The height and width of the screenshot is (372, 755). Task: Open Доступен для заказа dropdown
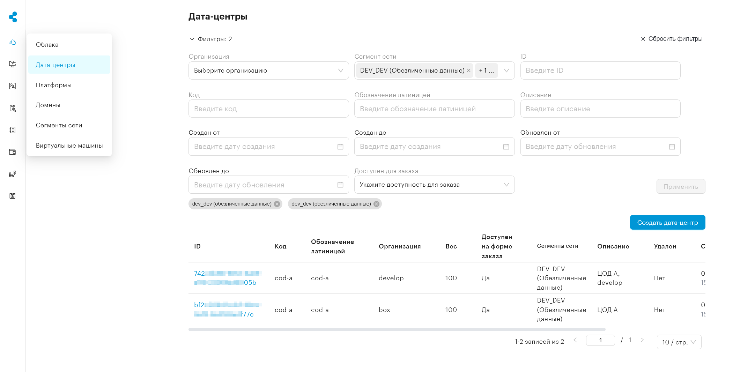pos(434,185)
